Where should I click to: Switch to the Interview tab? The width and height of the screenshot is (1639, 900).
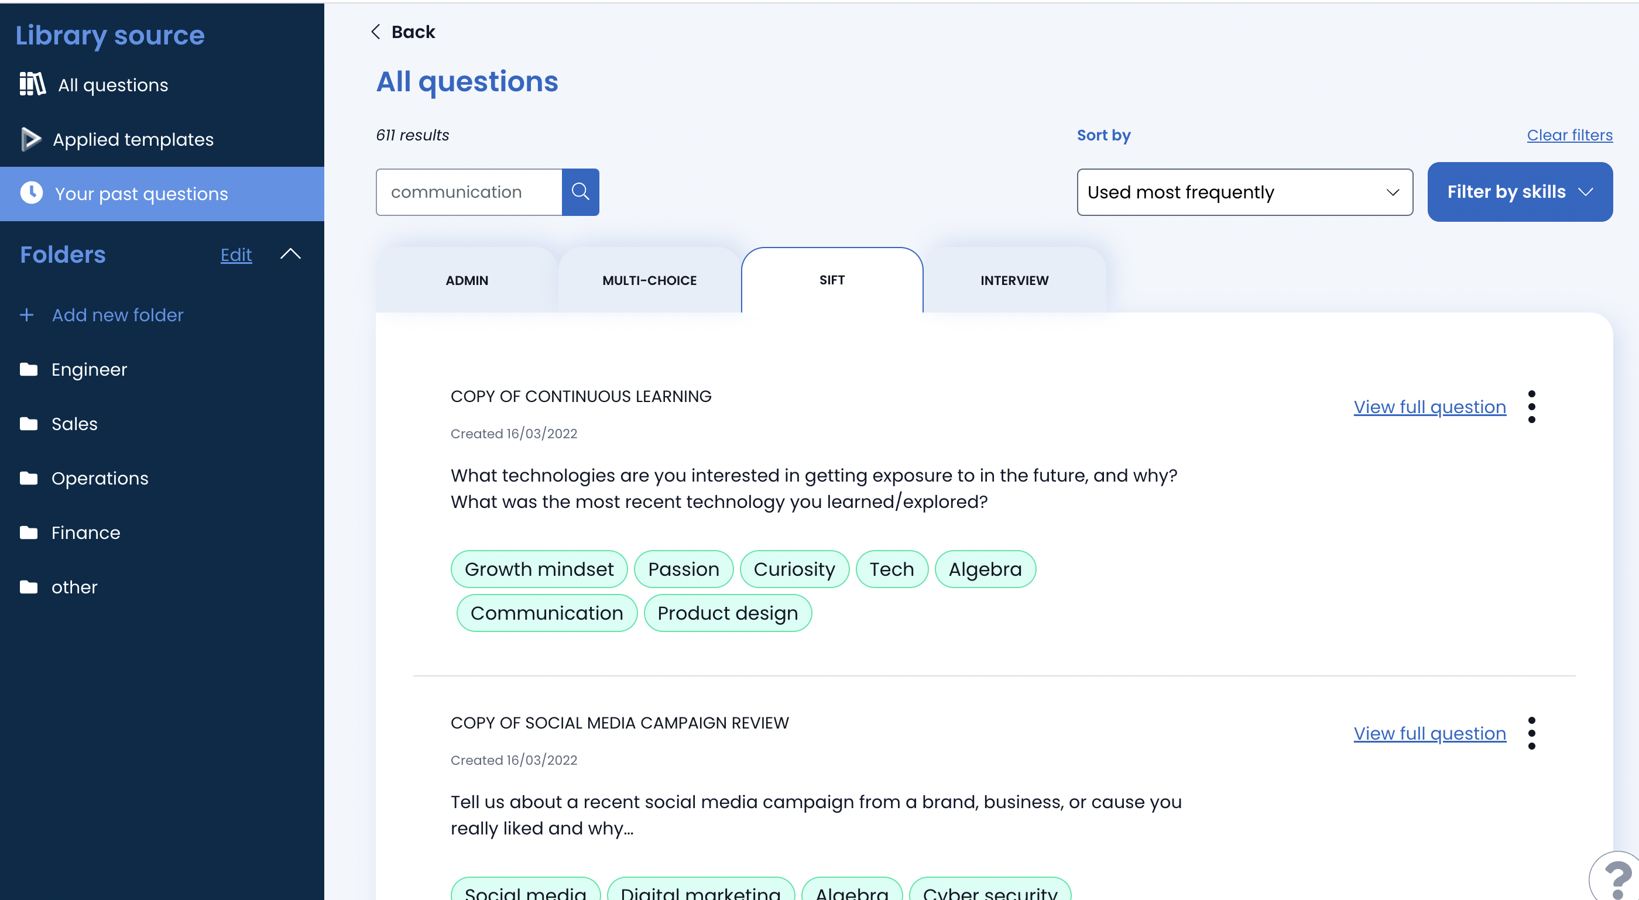click(1014, 280)
